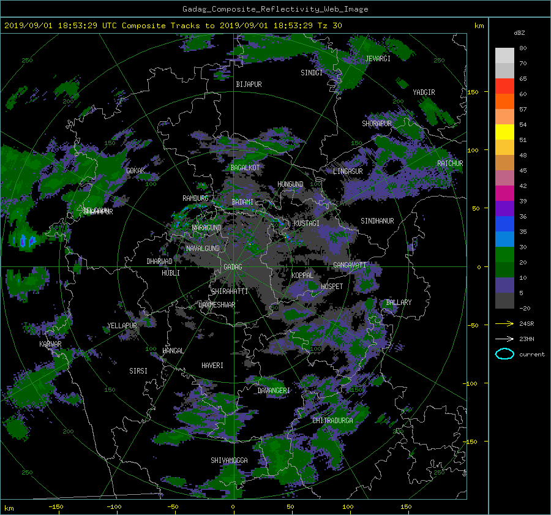
Task: Click the LINGASUR city label
Action: pyautogui.click(x=348, y=171)
